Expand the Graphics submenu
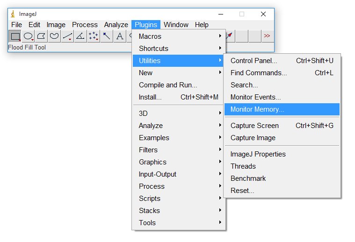This screenshot has width=355, height=242. (179, 162)
